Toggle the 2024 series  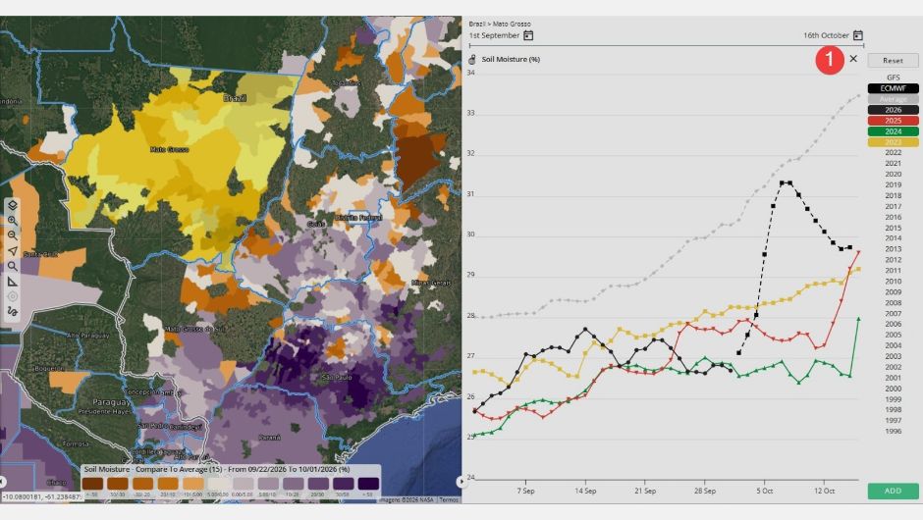coord(893,131)
